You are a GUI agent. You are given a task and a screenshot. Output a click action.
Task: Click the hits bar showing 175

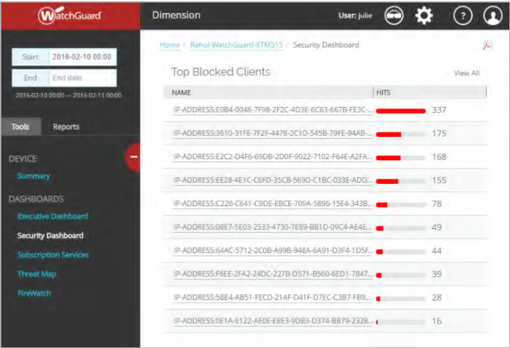pyautogui.click(x=401, y=134)
